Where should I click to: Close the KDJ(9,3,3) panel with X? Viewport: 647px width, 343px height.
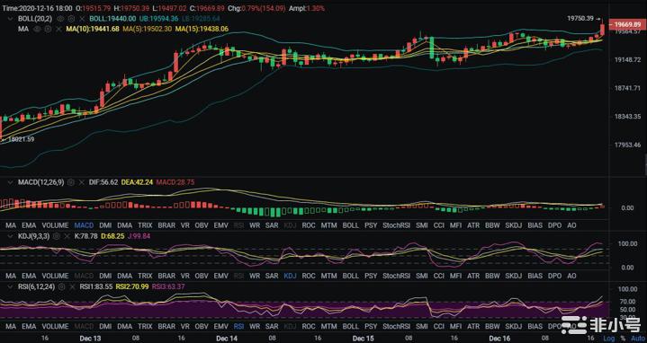(67, 236)
